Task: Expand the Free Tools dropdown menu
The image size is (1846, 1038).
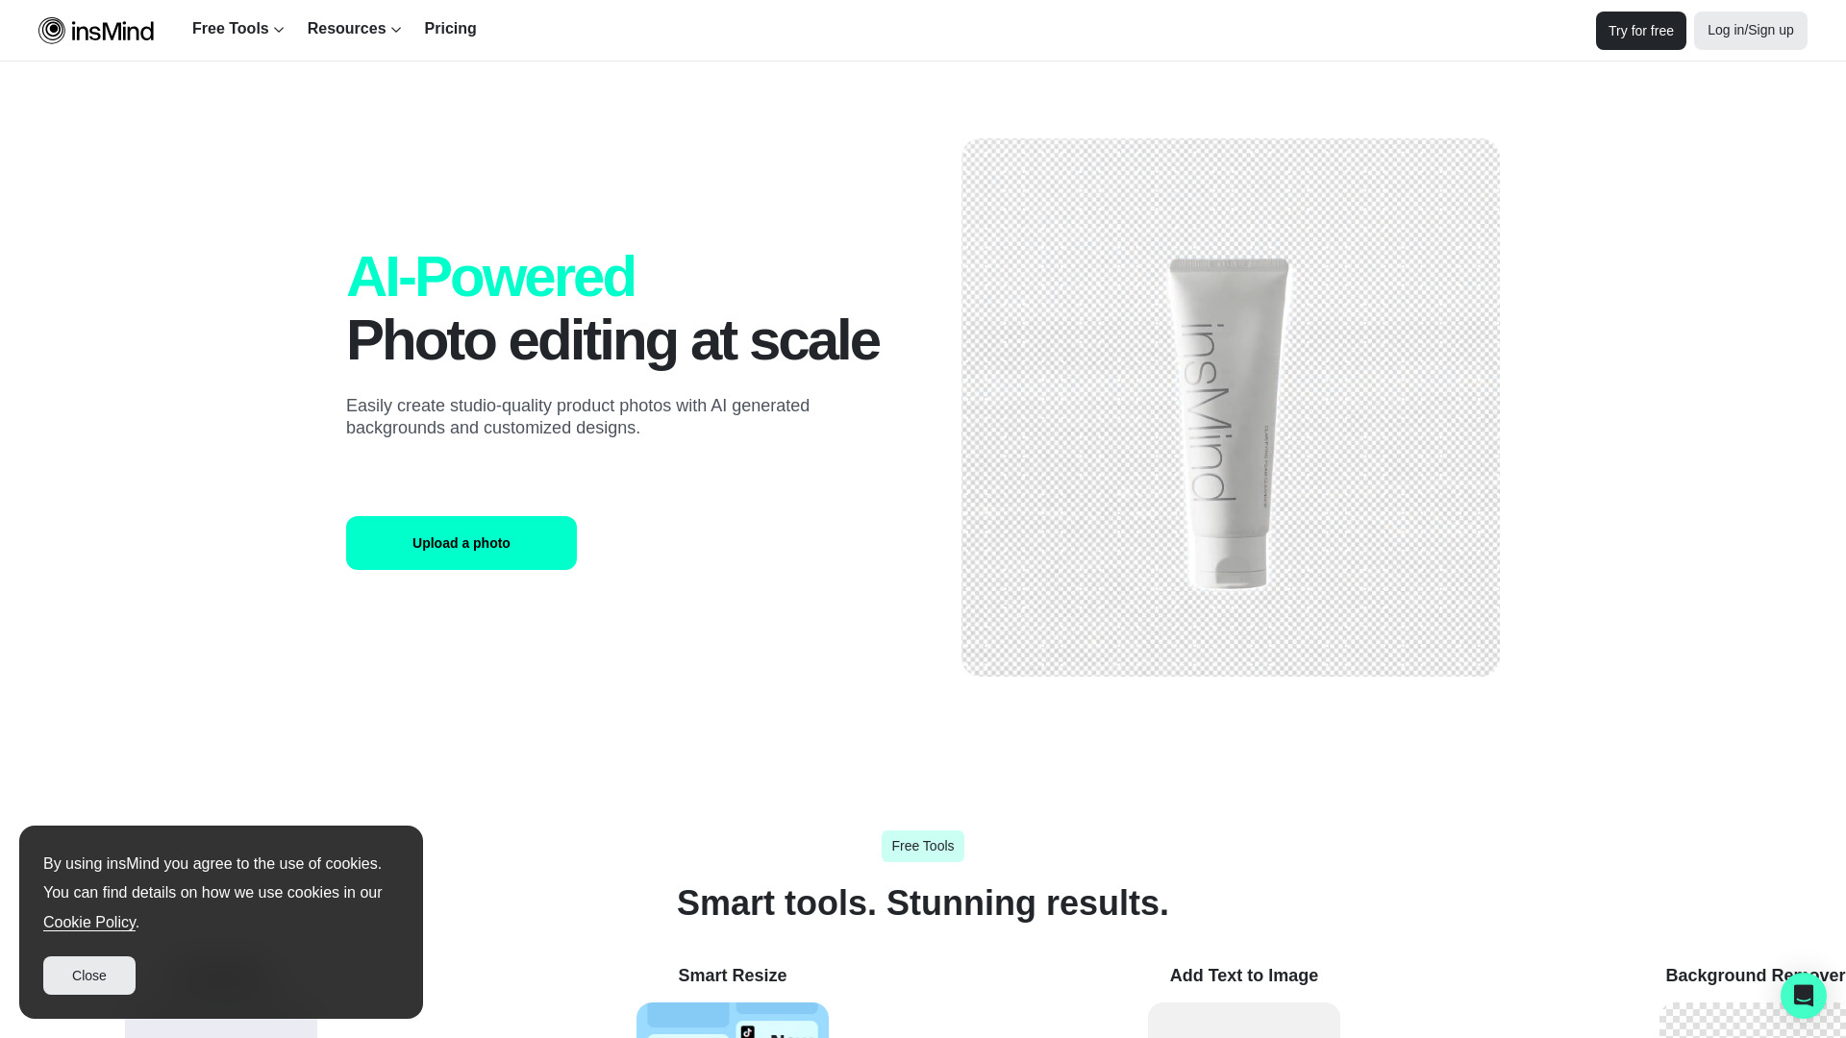Action: click(x=237, y=29)
